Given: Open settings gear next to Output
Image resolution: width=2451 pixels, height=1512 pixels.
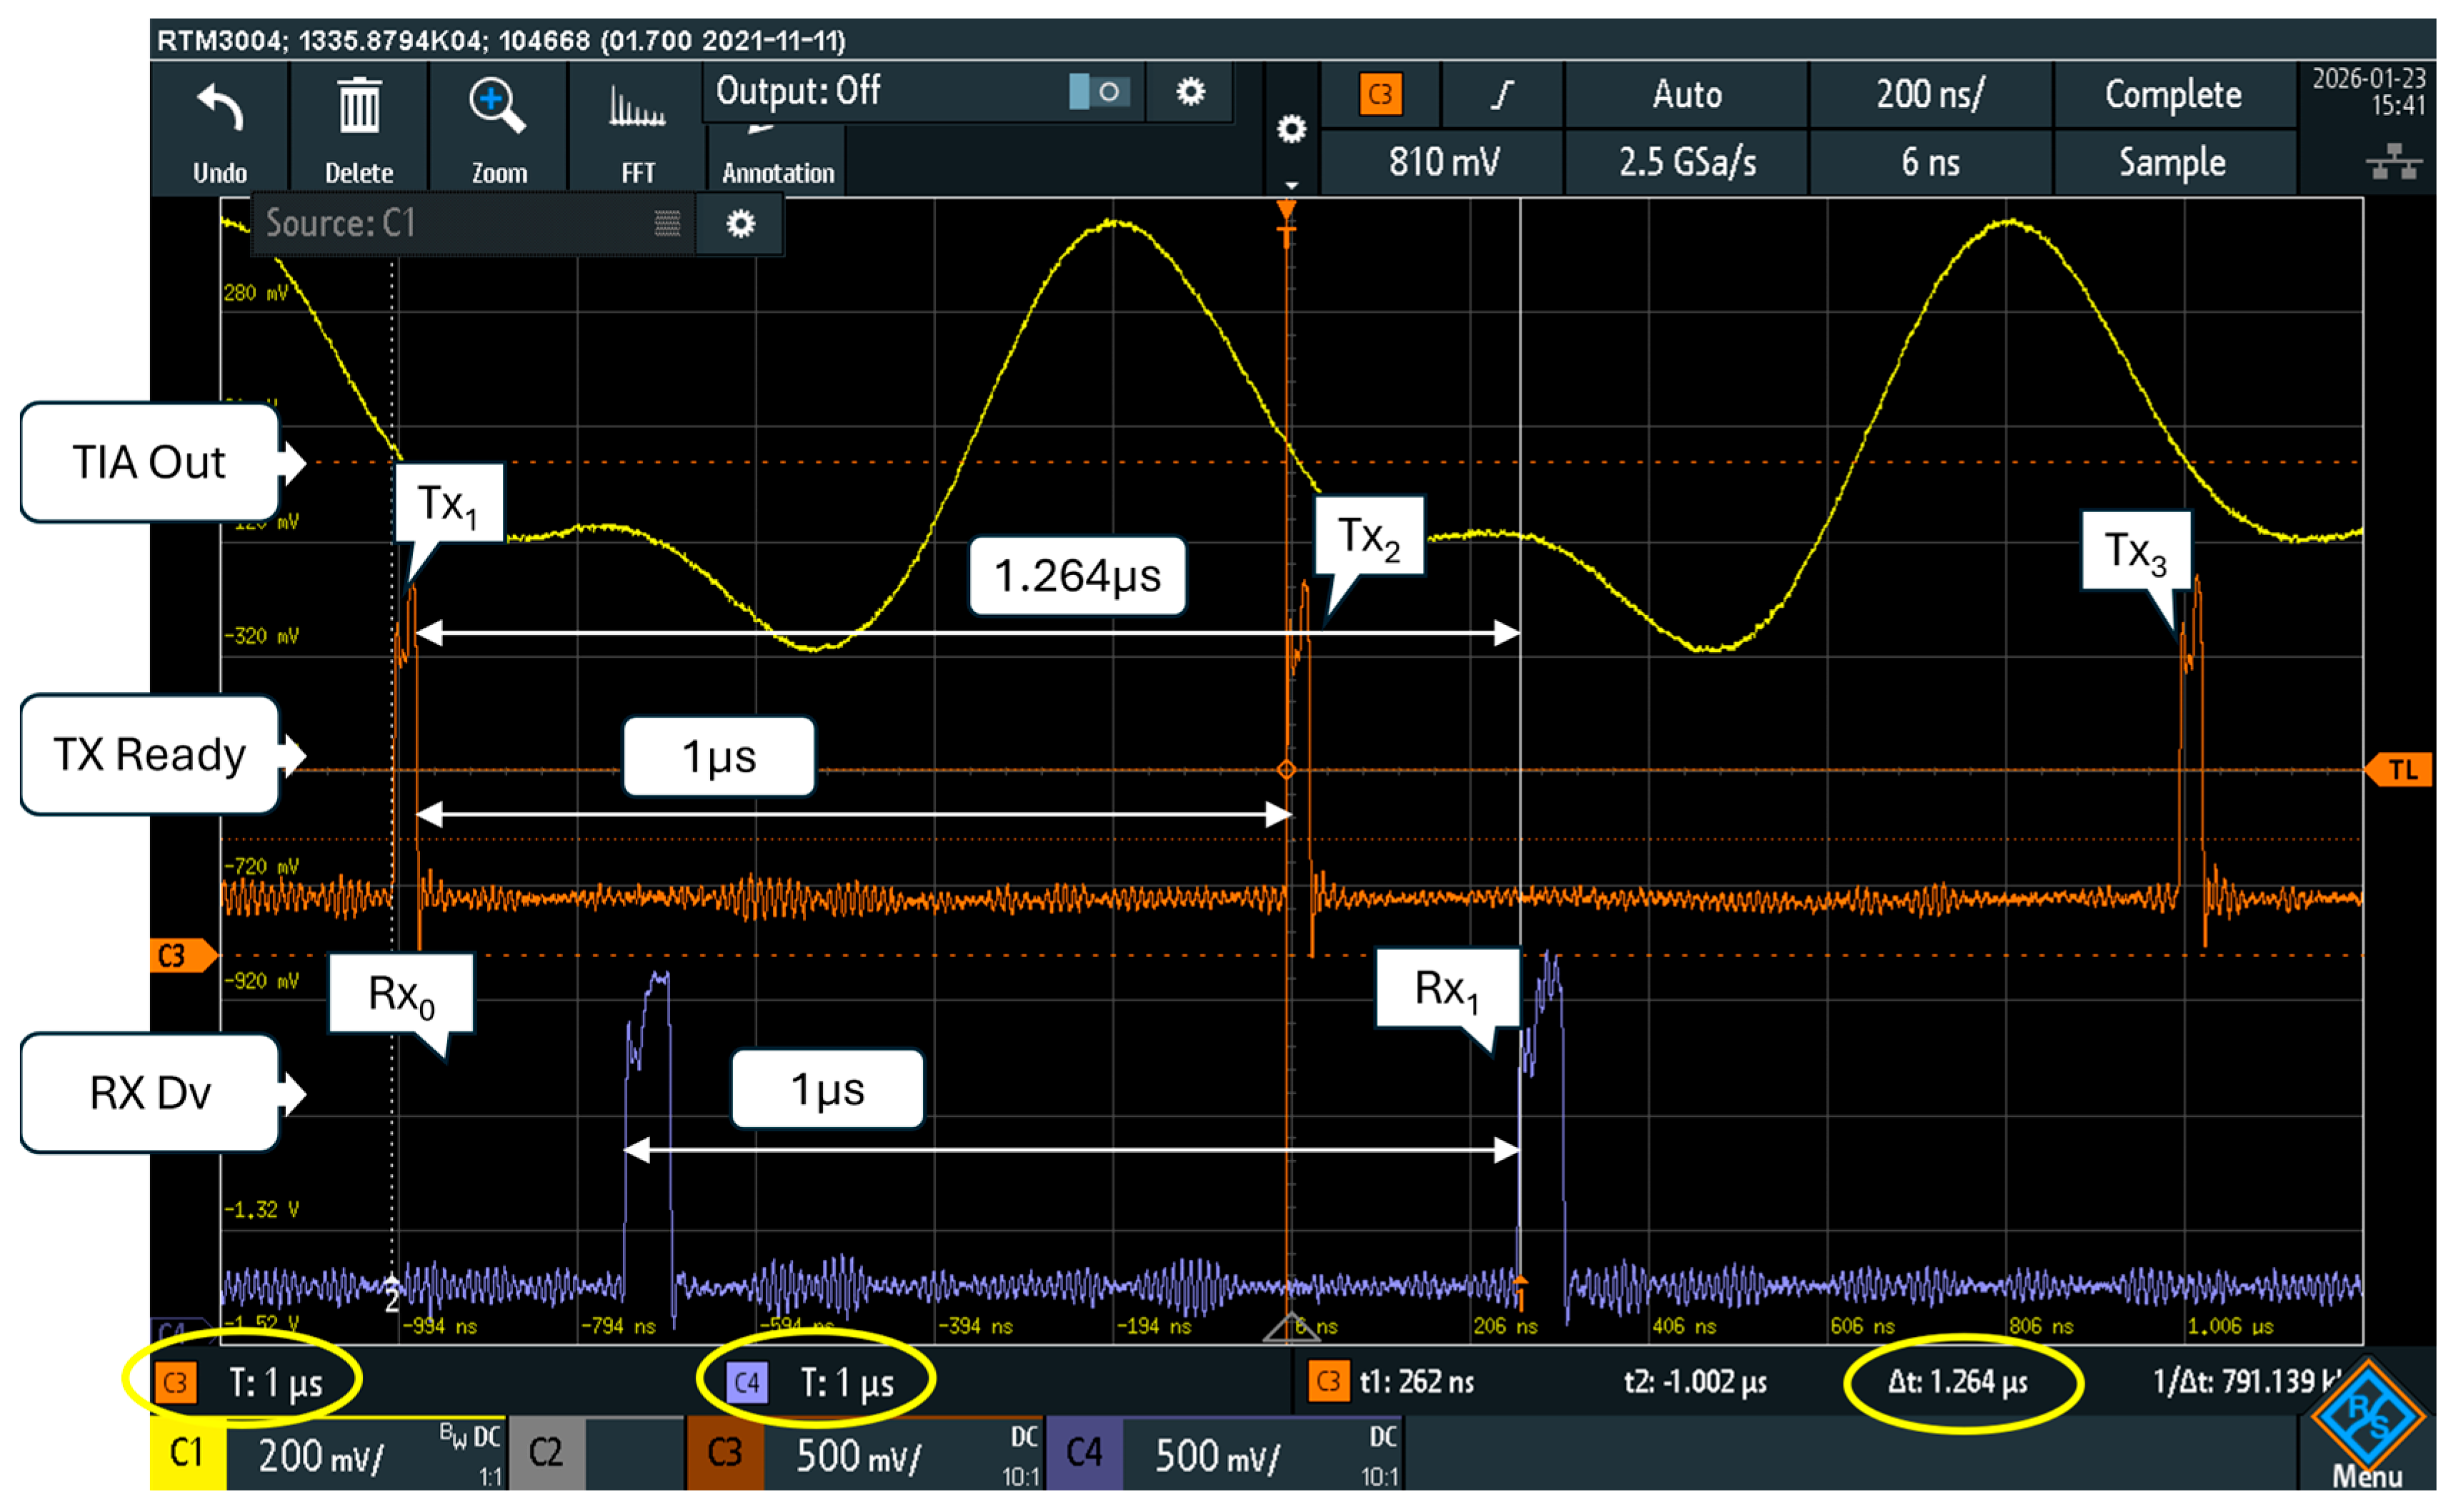Looking at the screenshot, I should pos(1189,92).
